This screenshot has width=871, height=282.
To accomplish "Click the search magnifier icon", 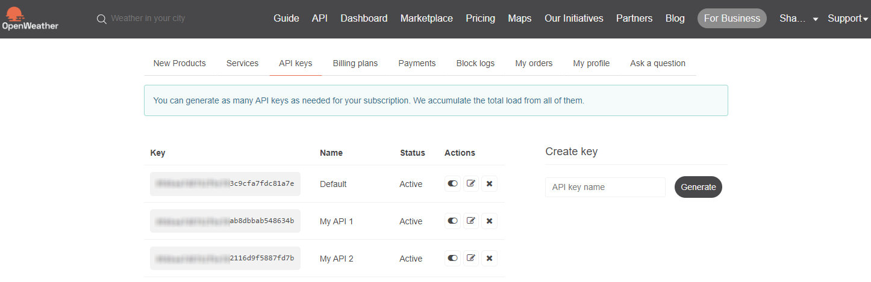I will [x=101, y=19].
